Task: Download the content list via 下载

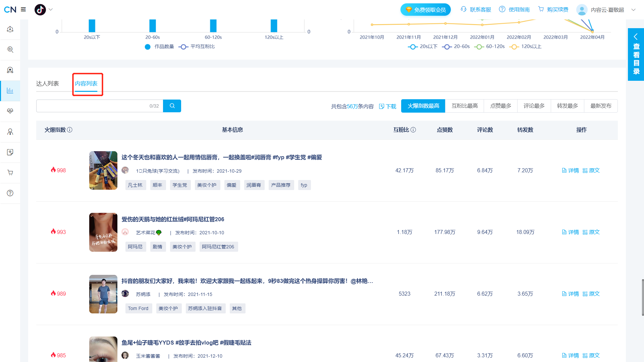Action: pos(388,106)
